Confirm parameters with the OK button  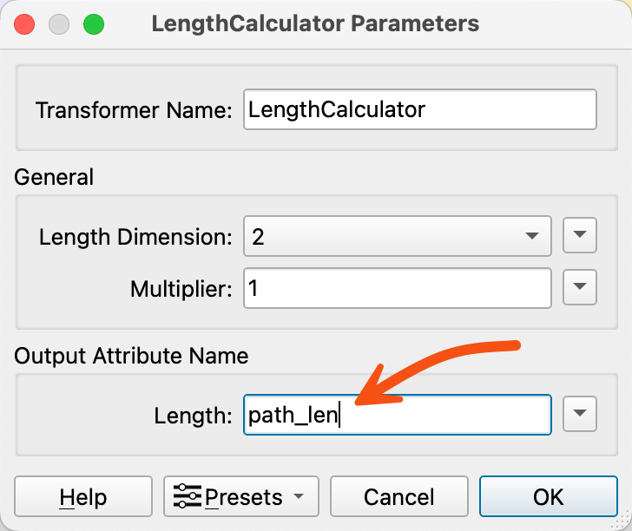[548, 496]
